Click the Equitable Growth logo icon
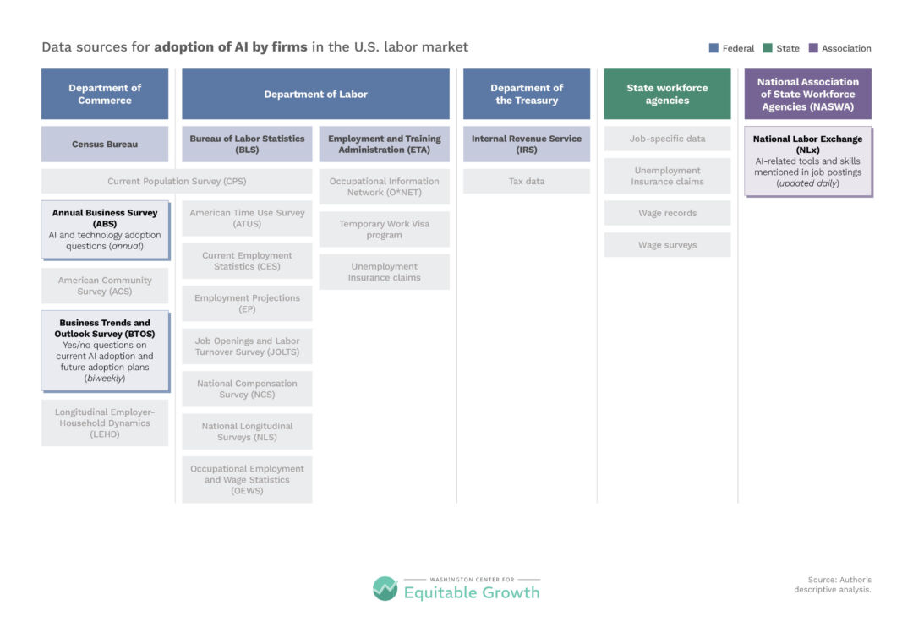 pyautogui.click(x=385, y=588)
